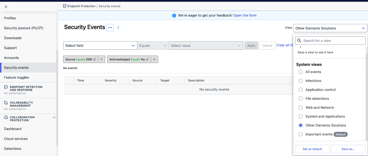Screen dimensions: 368x156
Task: Open the Select value dropdown
Action: pos(206,46)
